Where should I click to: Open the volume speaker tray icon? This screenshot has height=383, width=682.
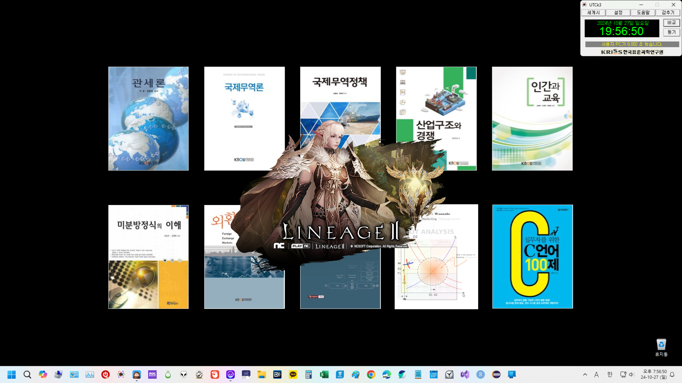coord(631,374)
